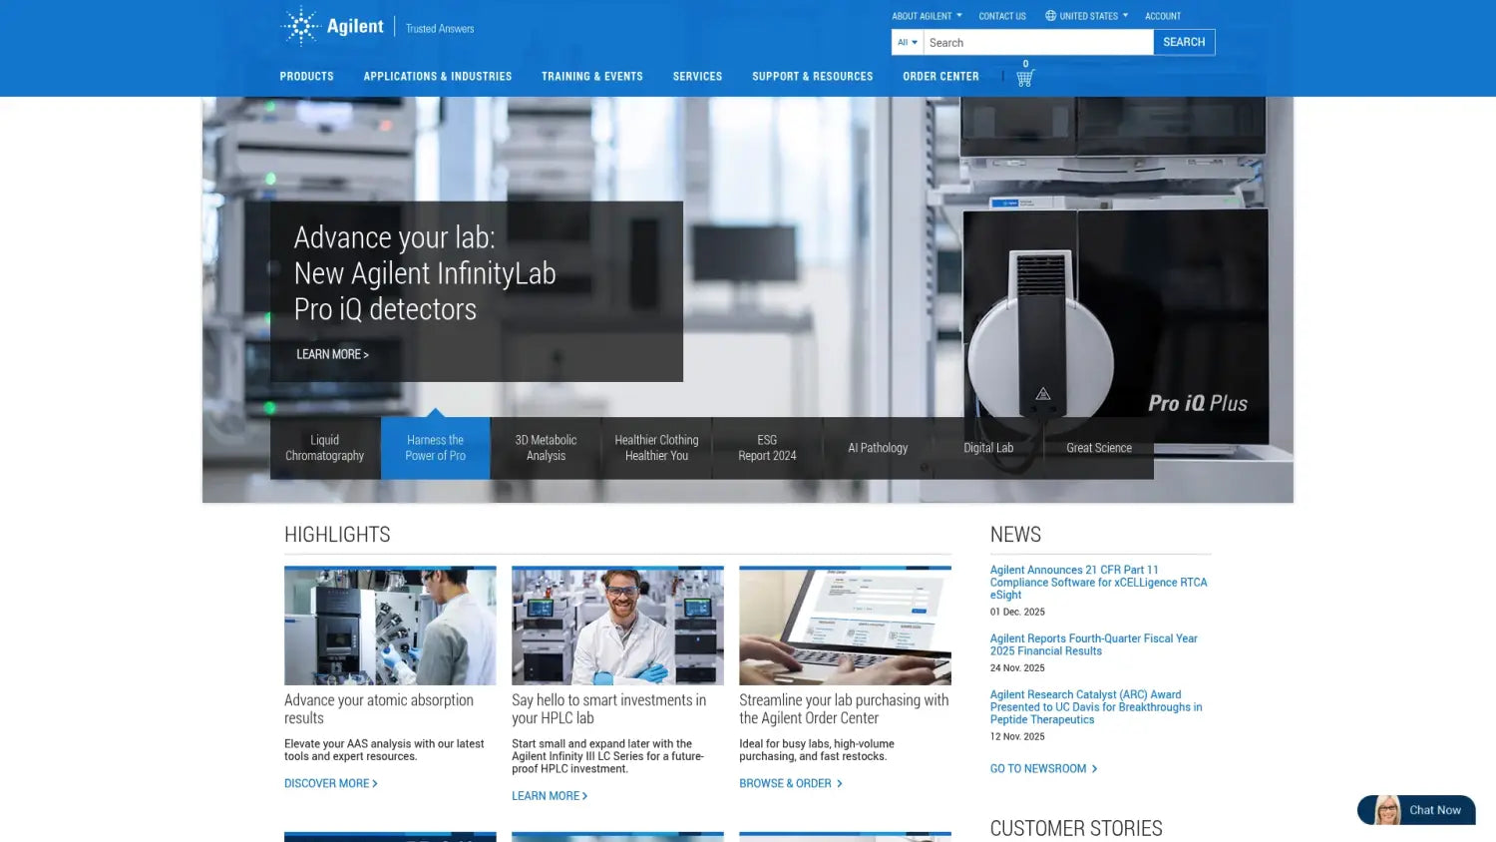This screenshot has height=842, width=1496.
Task: Click the NEWS section heading
Action: point(1015,534)
